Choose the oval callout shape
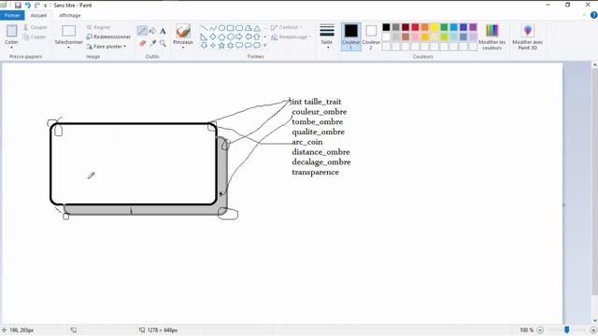The image size is (598, 336). point(249,46)
